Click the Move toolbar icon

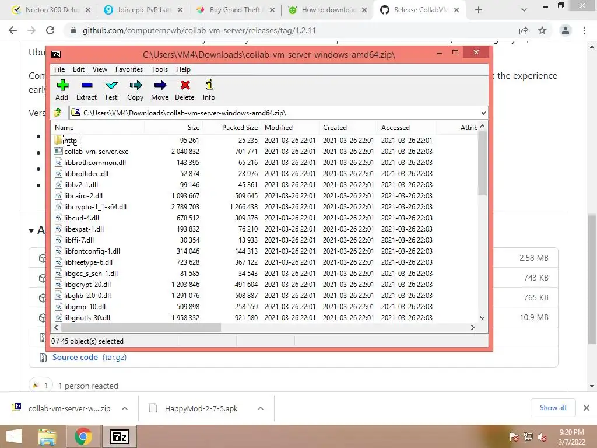[x=160, y=85]
